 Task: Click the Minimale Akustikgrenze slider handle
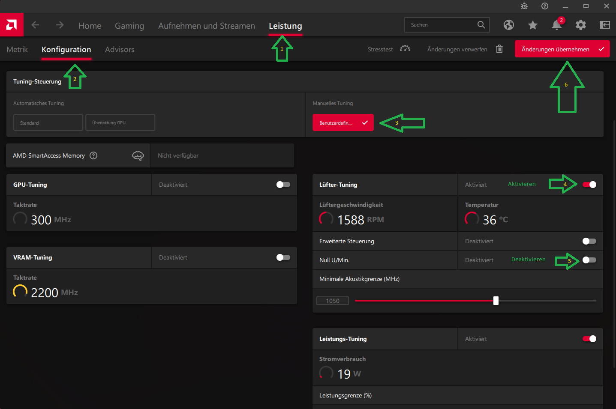496,301
